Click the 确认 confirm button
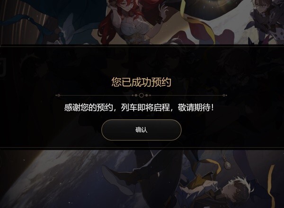The width and height of the screenshot is (284, 208). pos(141,130)
